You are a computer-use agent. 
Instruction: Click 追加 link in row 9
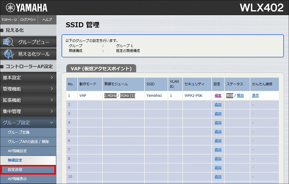(218, 168)
